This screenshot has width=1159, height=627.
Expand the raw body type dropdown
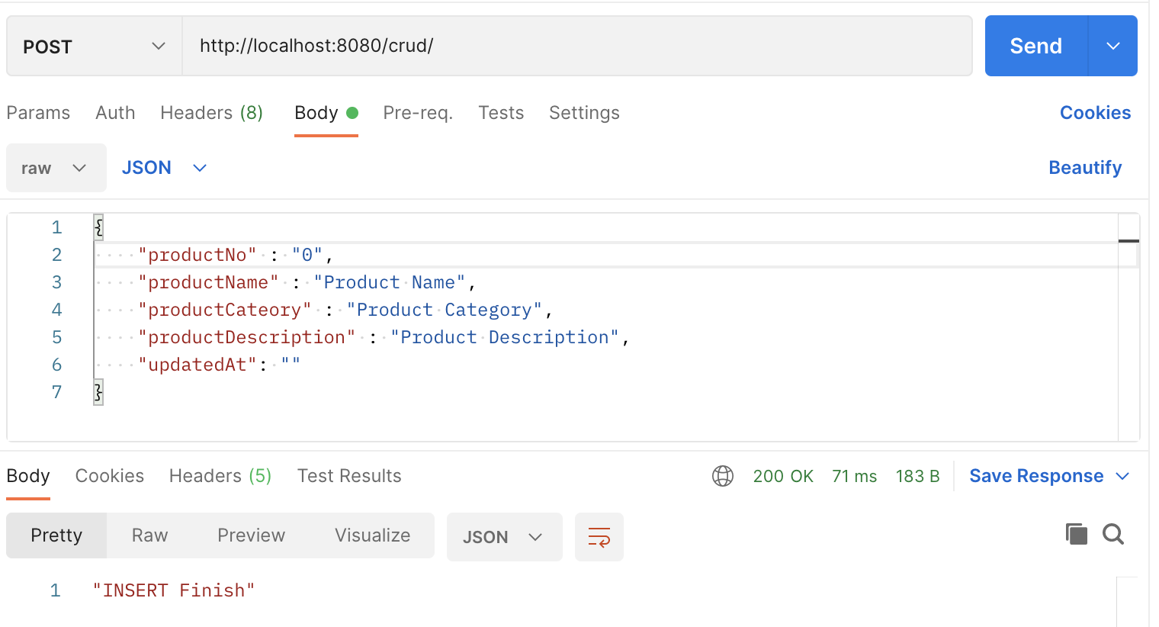pos(56,168)
